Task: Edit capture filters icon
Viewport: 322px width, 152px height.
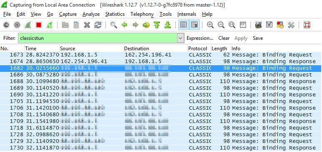Action: 258,25
